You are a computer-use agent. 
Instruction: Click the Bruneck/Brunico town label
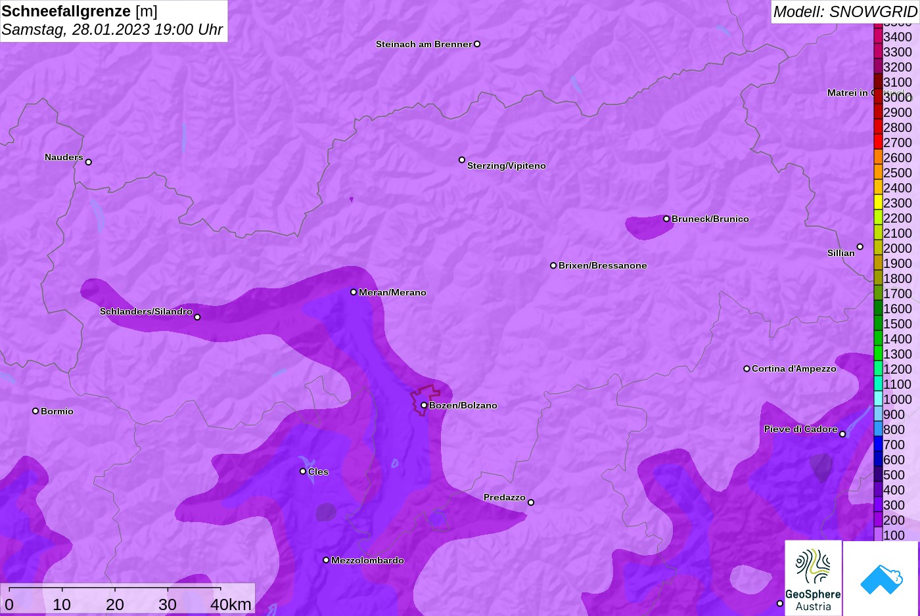(710, 219)
